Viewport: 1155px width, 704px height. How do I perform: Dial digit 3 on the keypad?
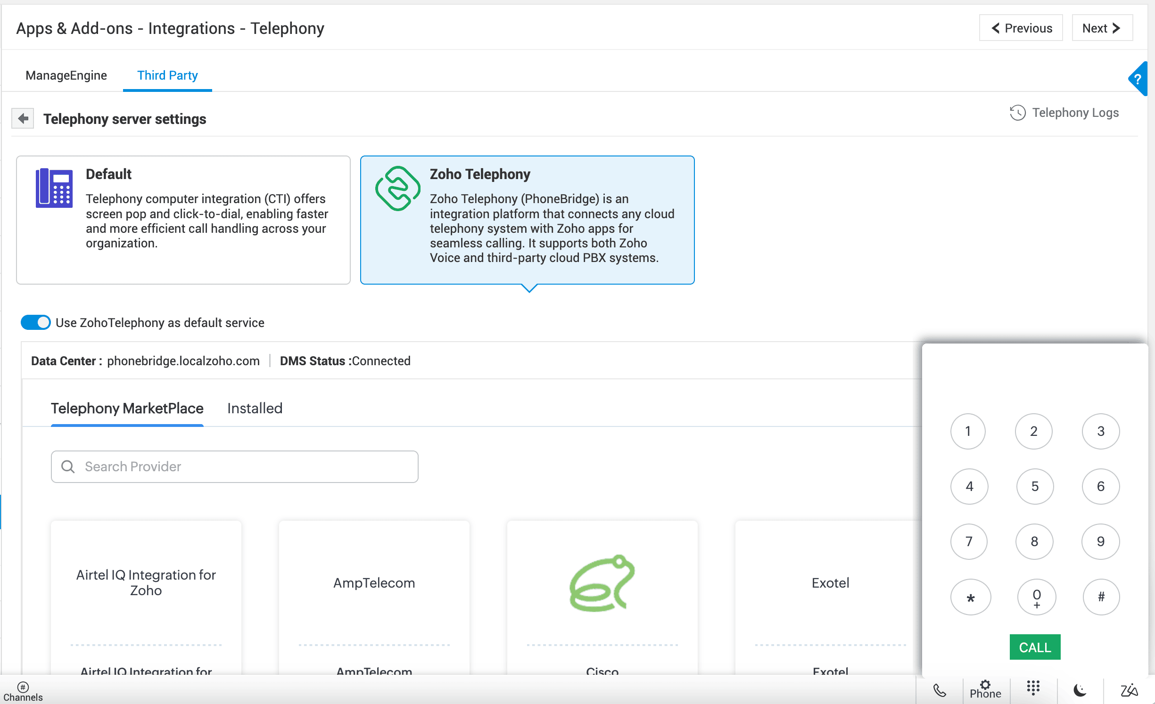(x=1101, y=431)
